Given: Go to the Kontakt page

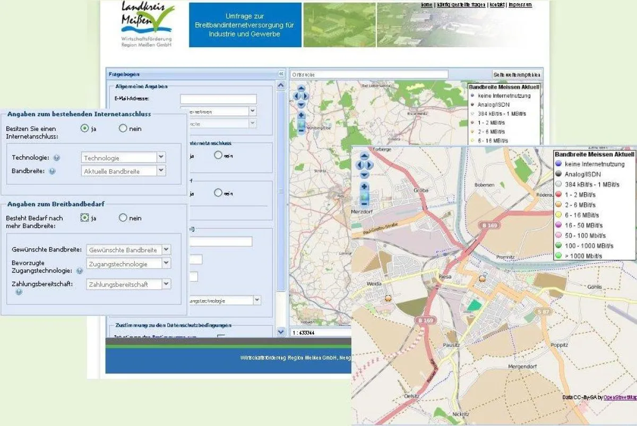Looking at the screenshot, I should pos(497,5).
